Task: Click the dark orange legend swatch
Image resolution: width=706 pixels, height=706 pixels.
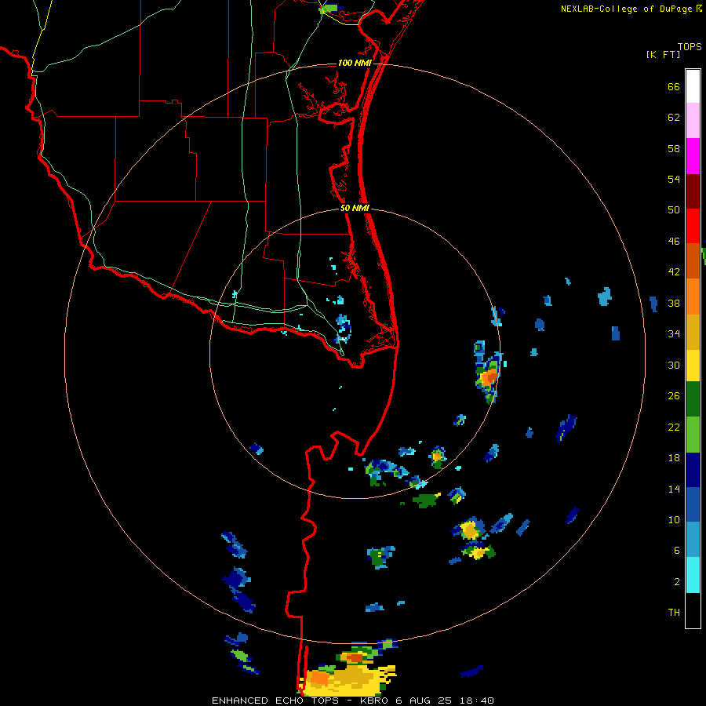Action: coord(693,261)
